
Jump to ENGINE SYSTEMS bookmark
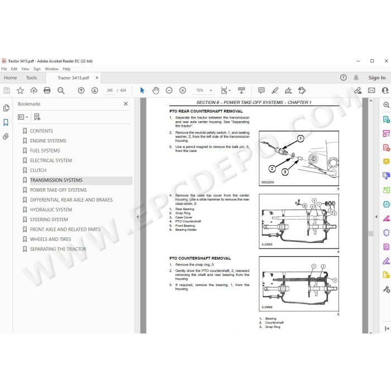[48, 141]
